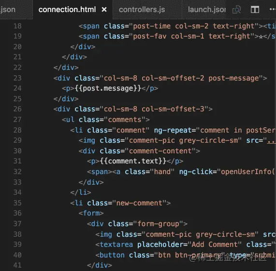Click the closing div on line 20
This screenshot has width=276, height=271.
83,47
